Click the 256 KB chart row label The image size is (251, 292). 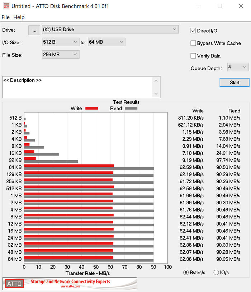click(14, 182)
